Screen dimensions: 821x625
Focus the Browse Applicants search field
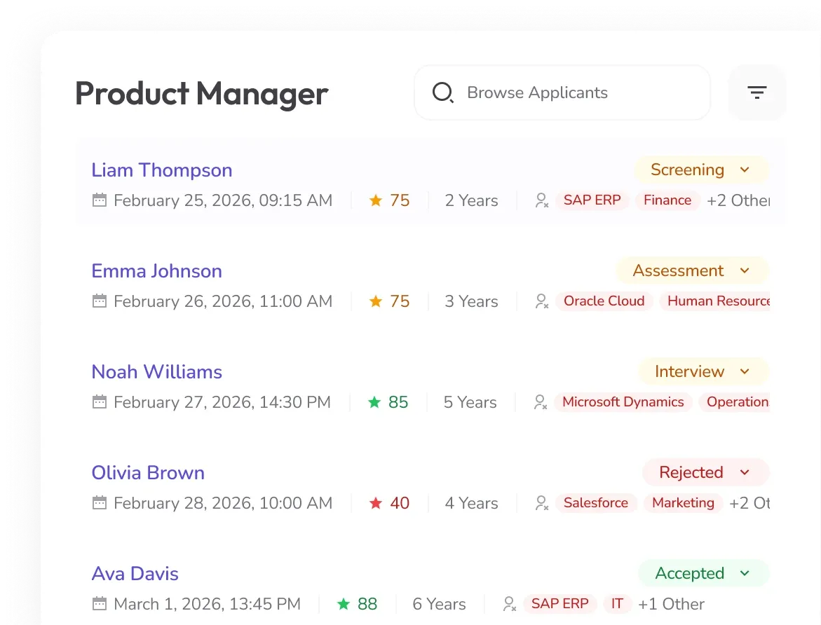point(562,92)
